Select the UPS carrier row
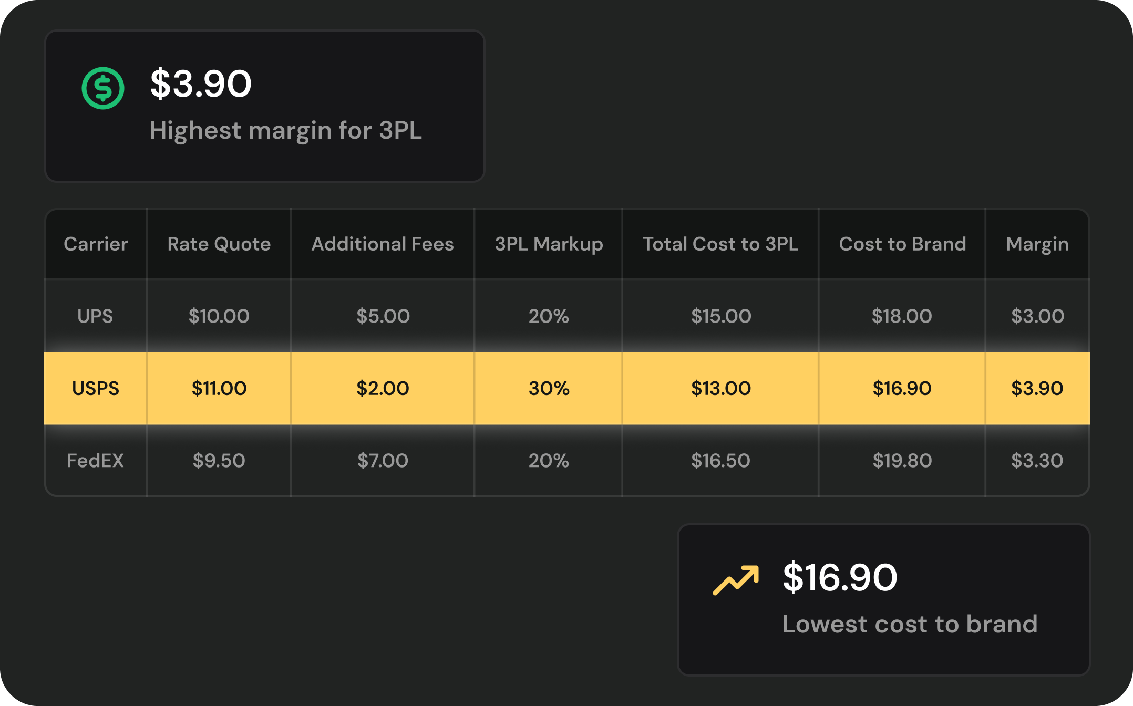This screenshot has width=1133, height=706. point(567,316)
